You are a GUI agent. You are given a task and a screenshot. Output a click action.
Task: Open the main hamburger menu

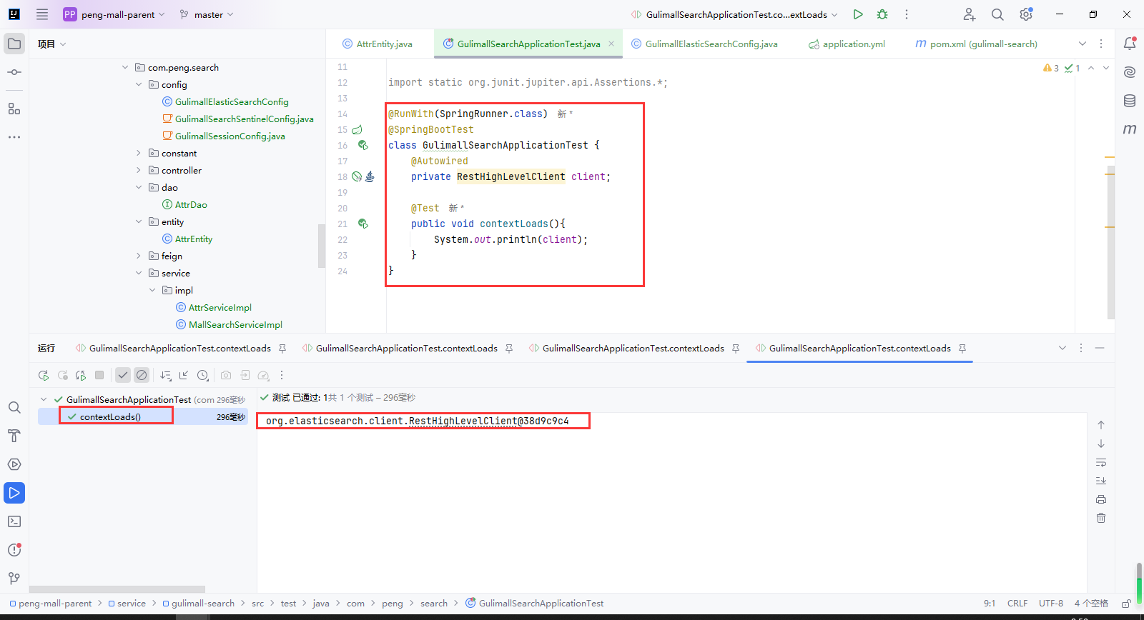(42, 14)
